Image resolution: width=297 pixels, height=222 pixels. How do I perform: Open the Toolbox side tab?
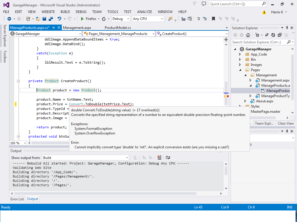click(x=5, y=56)
